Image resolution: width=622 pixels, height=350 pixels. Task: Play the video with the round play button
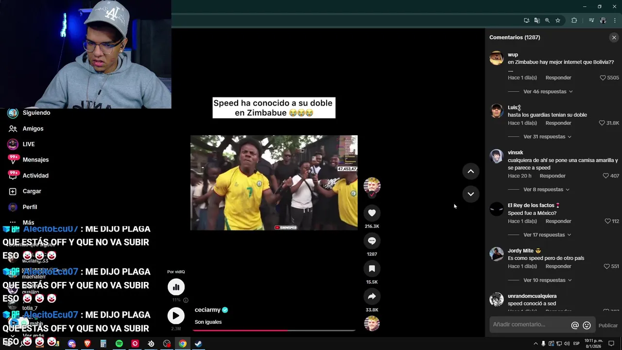(176, 316)
